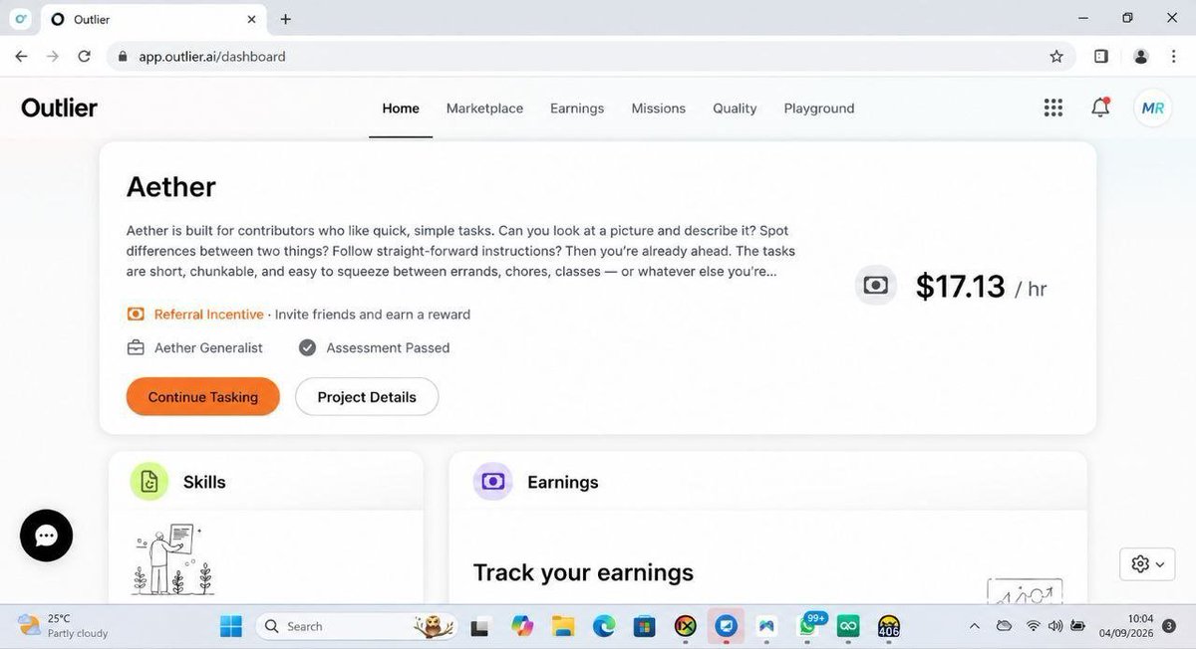
Task: Select the Outlier browser tab
Action: tap(152, 19)
